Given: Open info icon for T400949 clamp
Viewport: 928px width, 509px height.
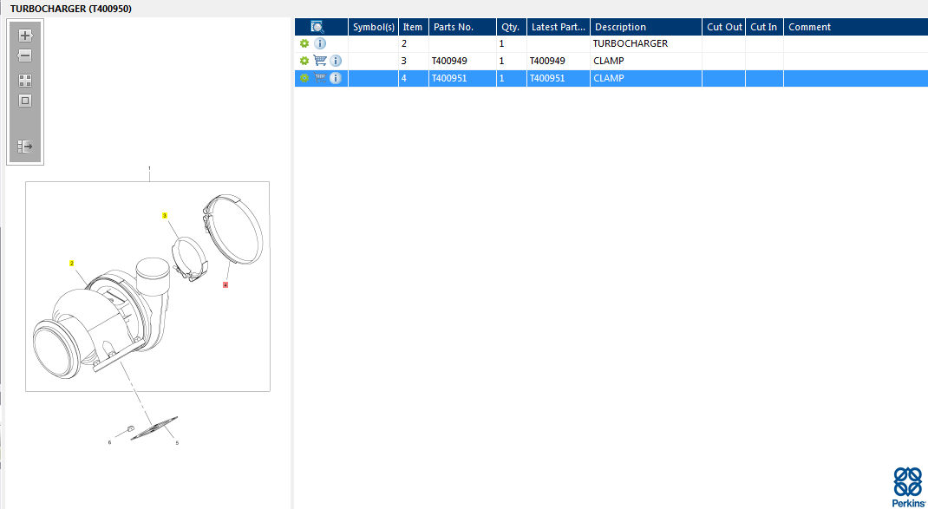Looking at the screenshot, I should tap(336, 61).
